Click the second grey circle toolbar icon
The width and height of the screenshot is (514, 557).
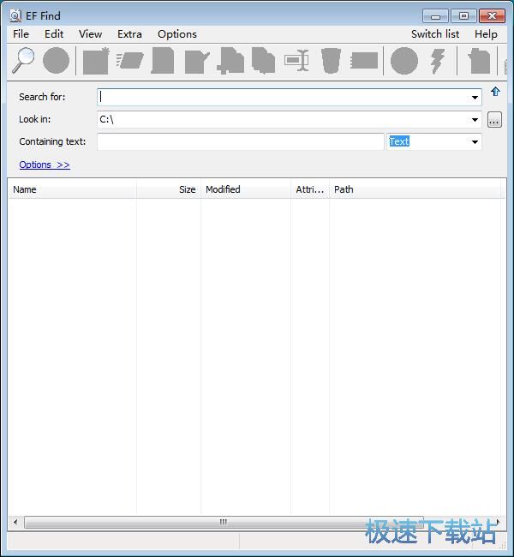pos(404,61)
